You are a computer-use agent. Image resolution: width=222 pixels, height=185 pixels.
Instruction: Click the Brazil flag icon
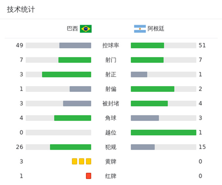86,29
